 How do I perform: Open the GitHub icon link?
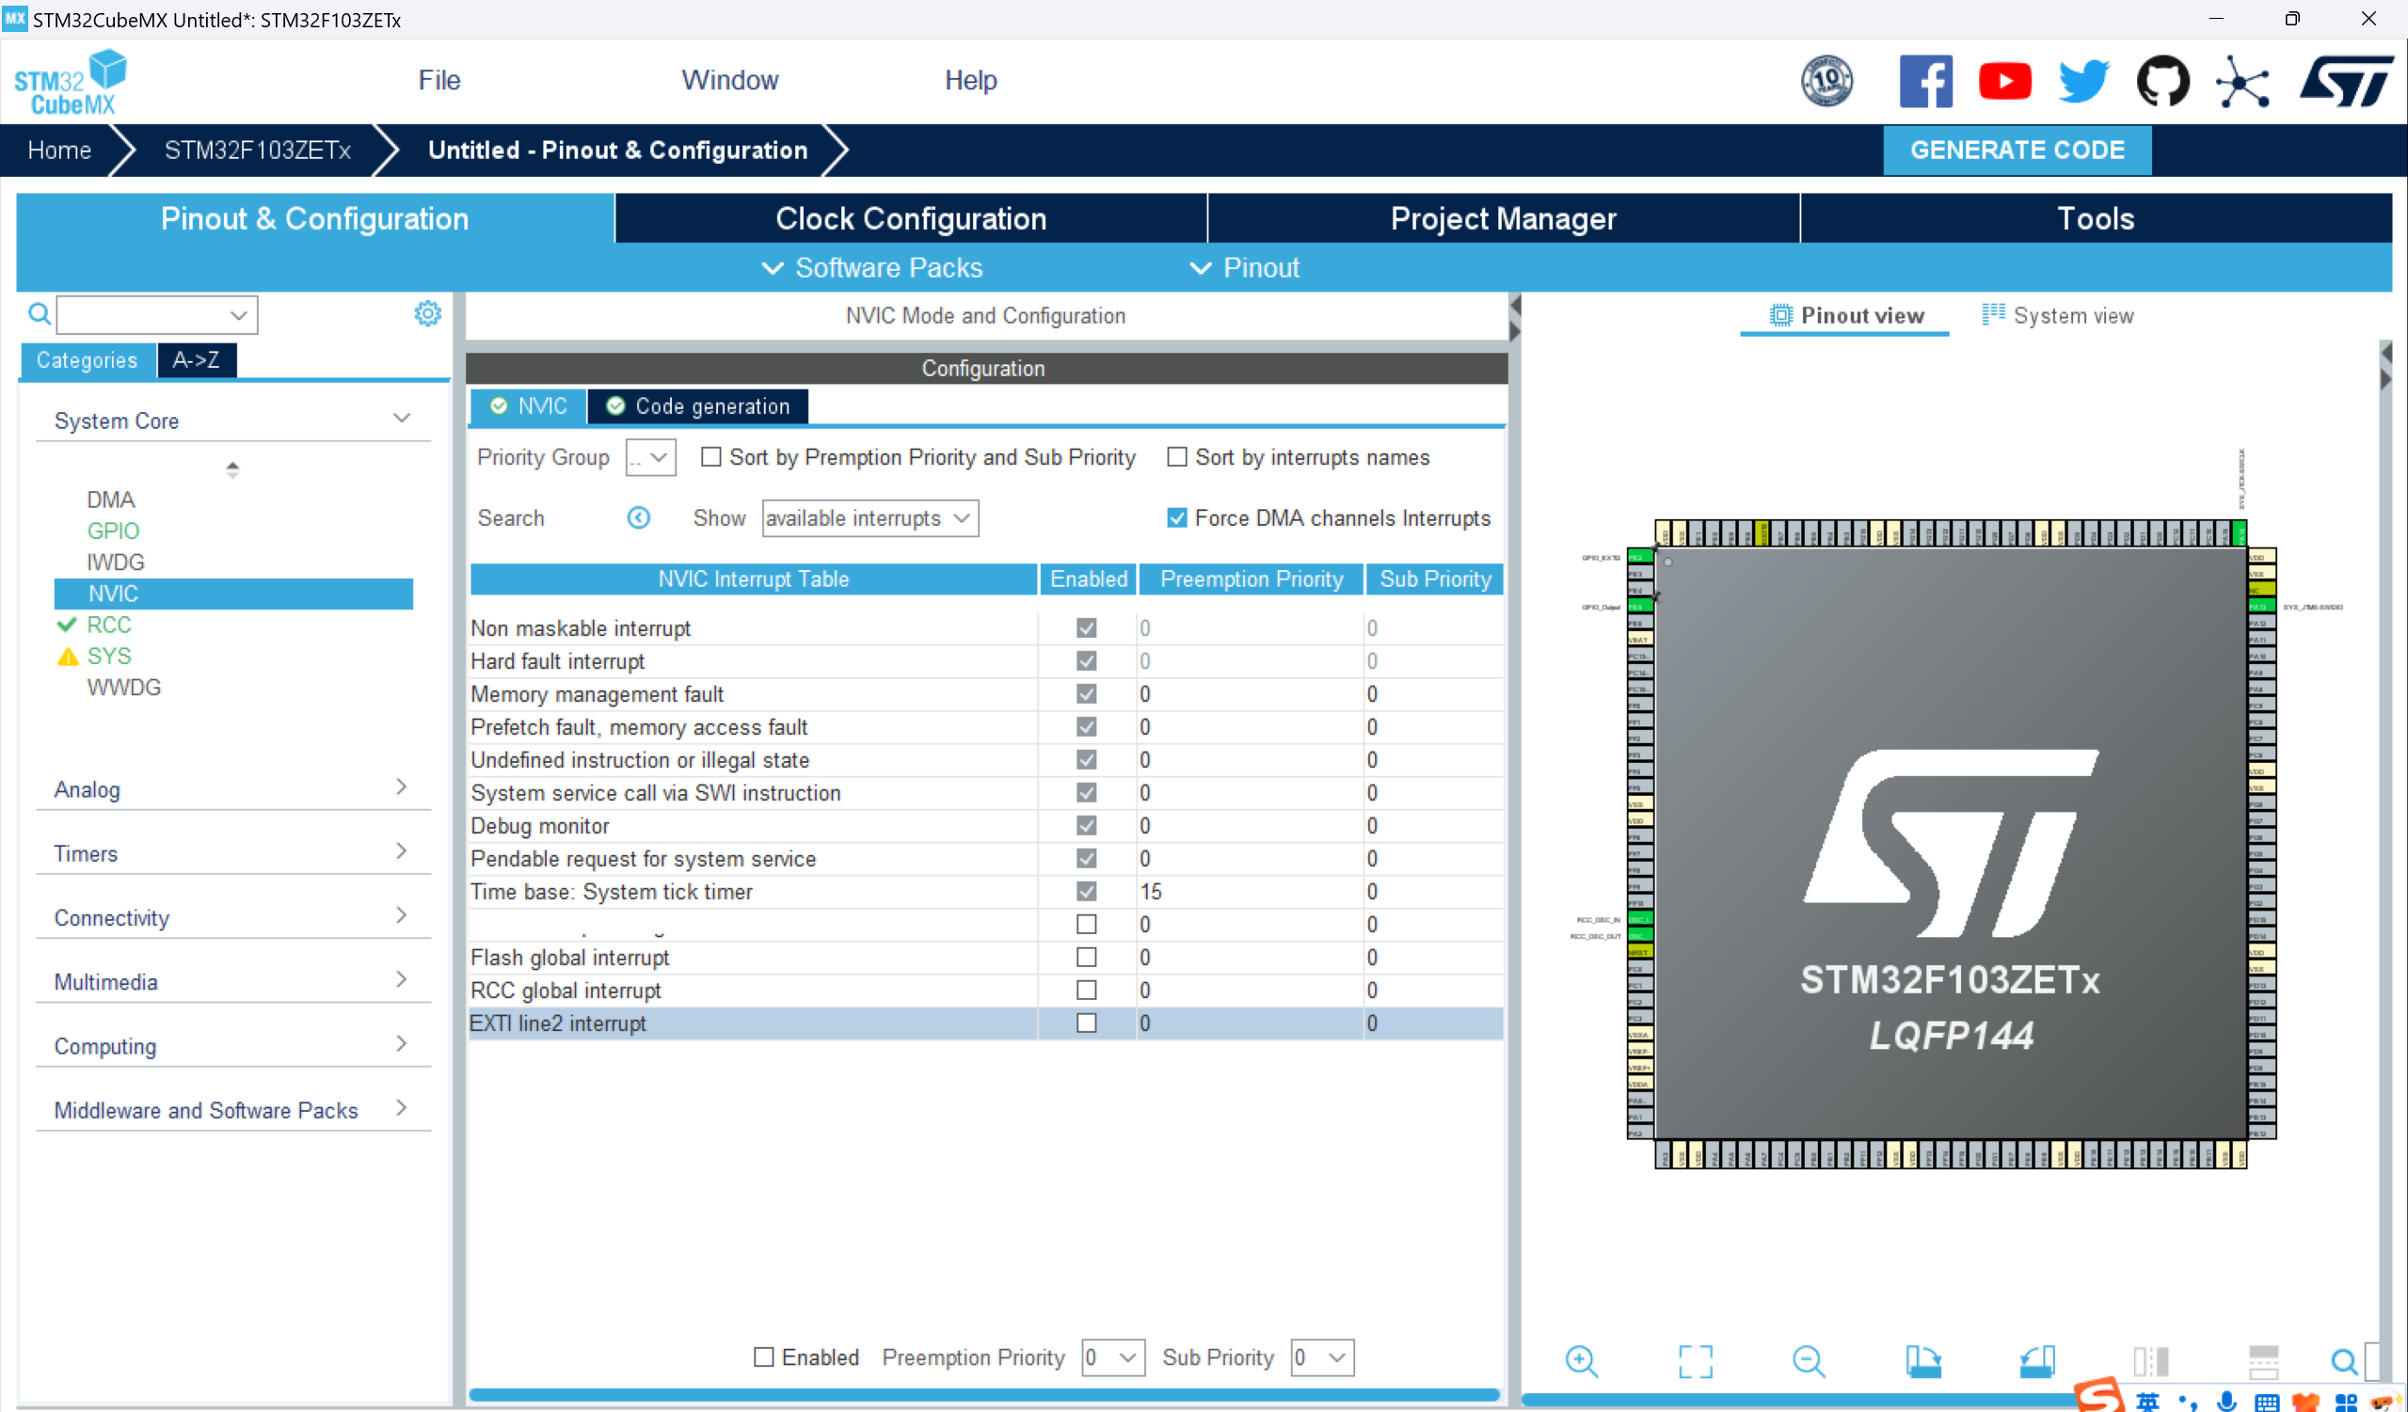click(x=2162, y=81)
